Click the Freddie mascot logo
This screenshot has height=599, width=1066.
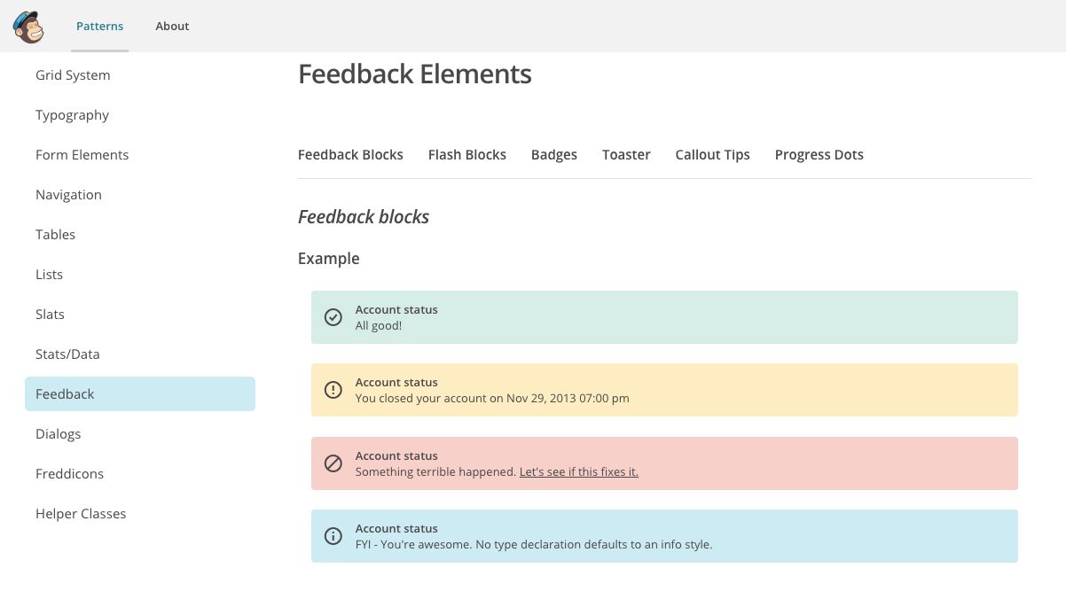point(28,27)
